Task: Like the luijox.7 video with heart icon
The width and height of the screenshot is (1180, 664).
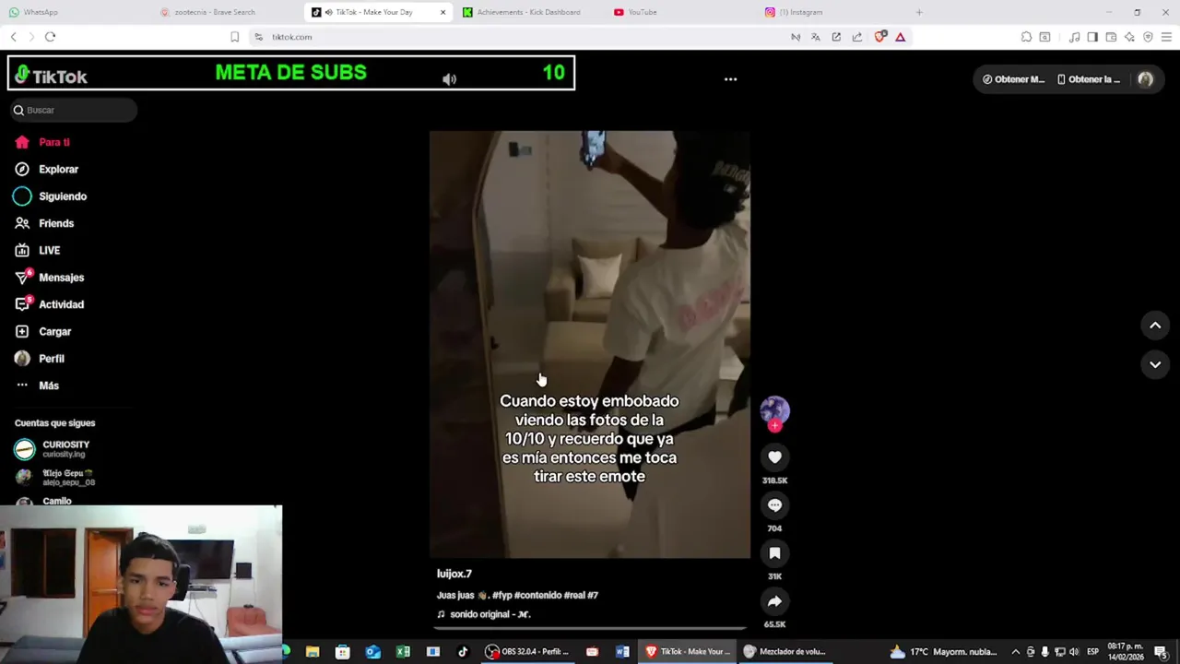Action: tap(774, 457)
